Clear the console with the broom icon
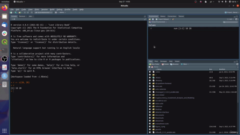This screenshot has height=135, width=240. tap(145, 19)
